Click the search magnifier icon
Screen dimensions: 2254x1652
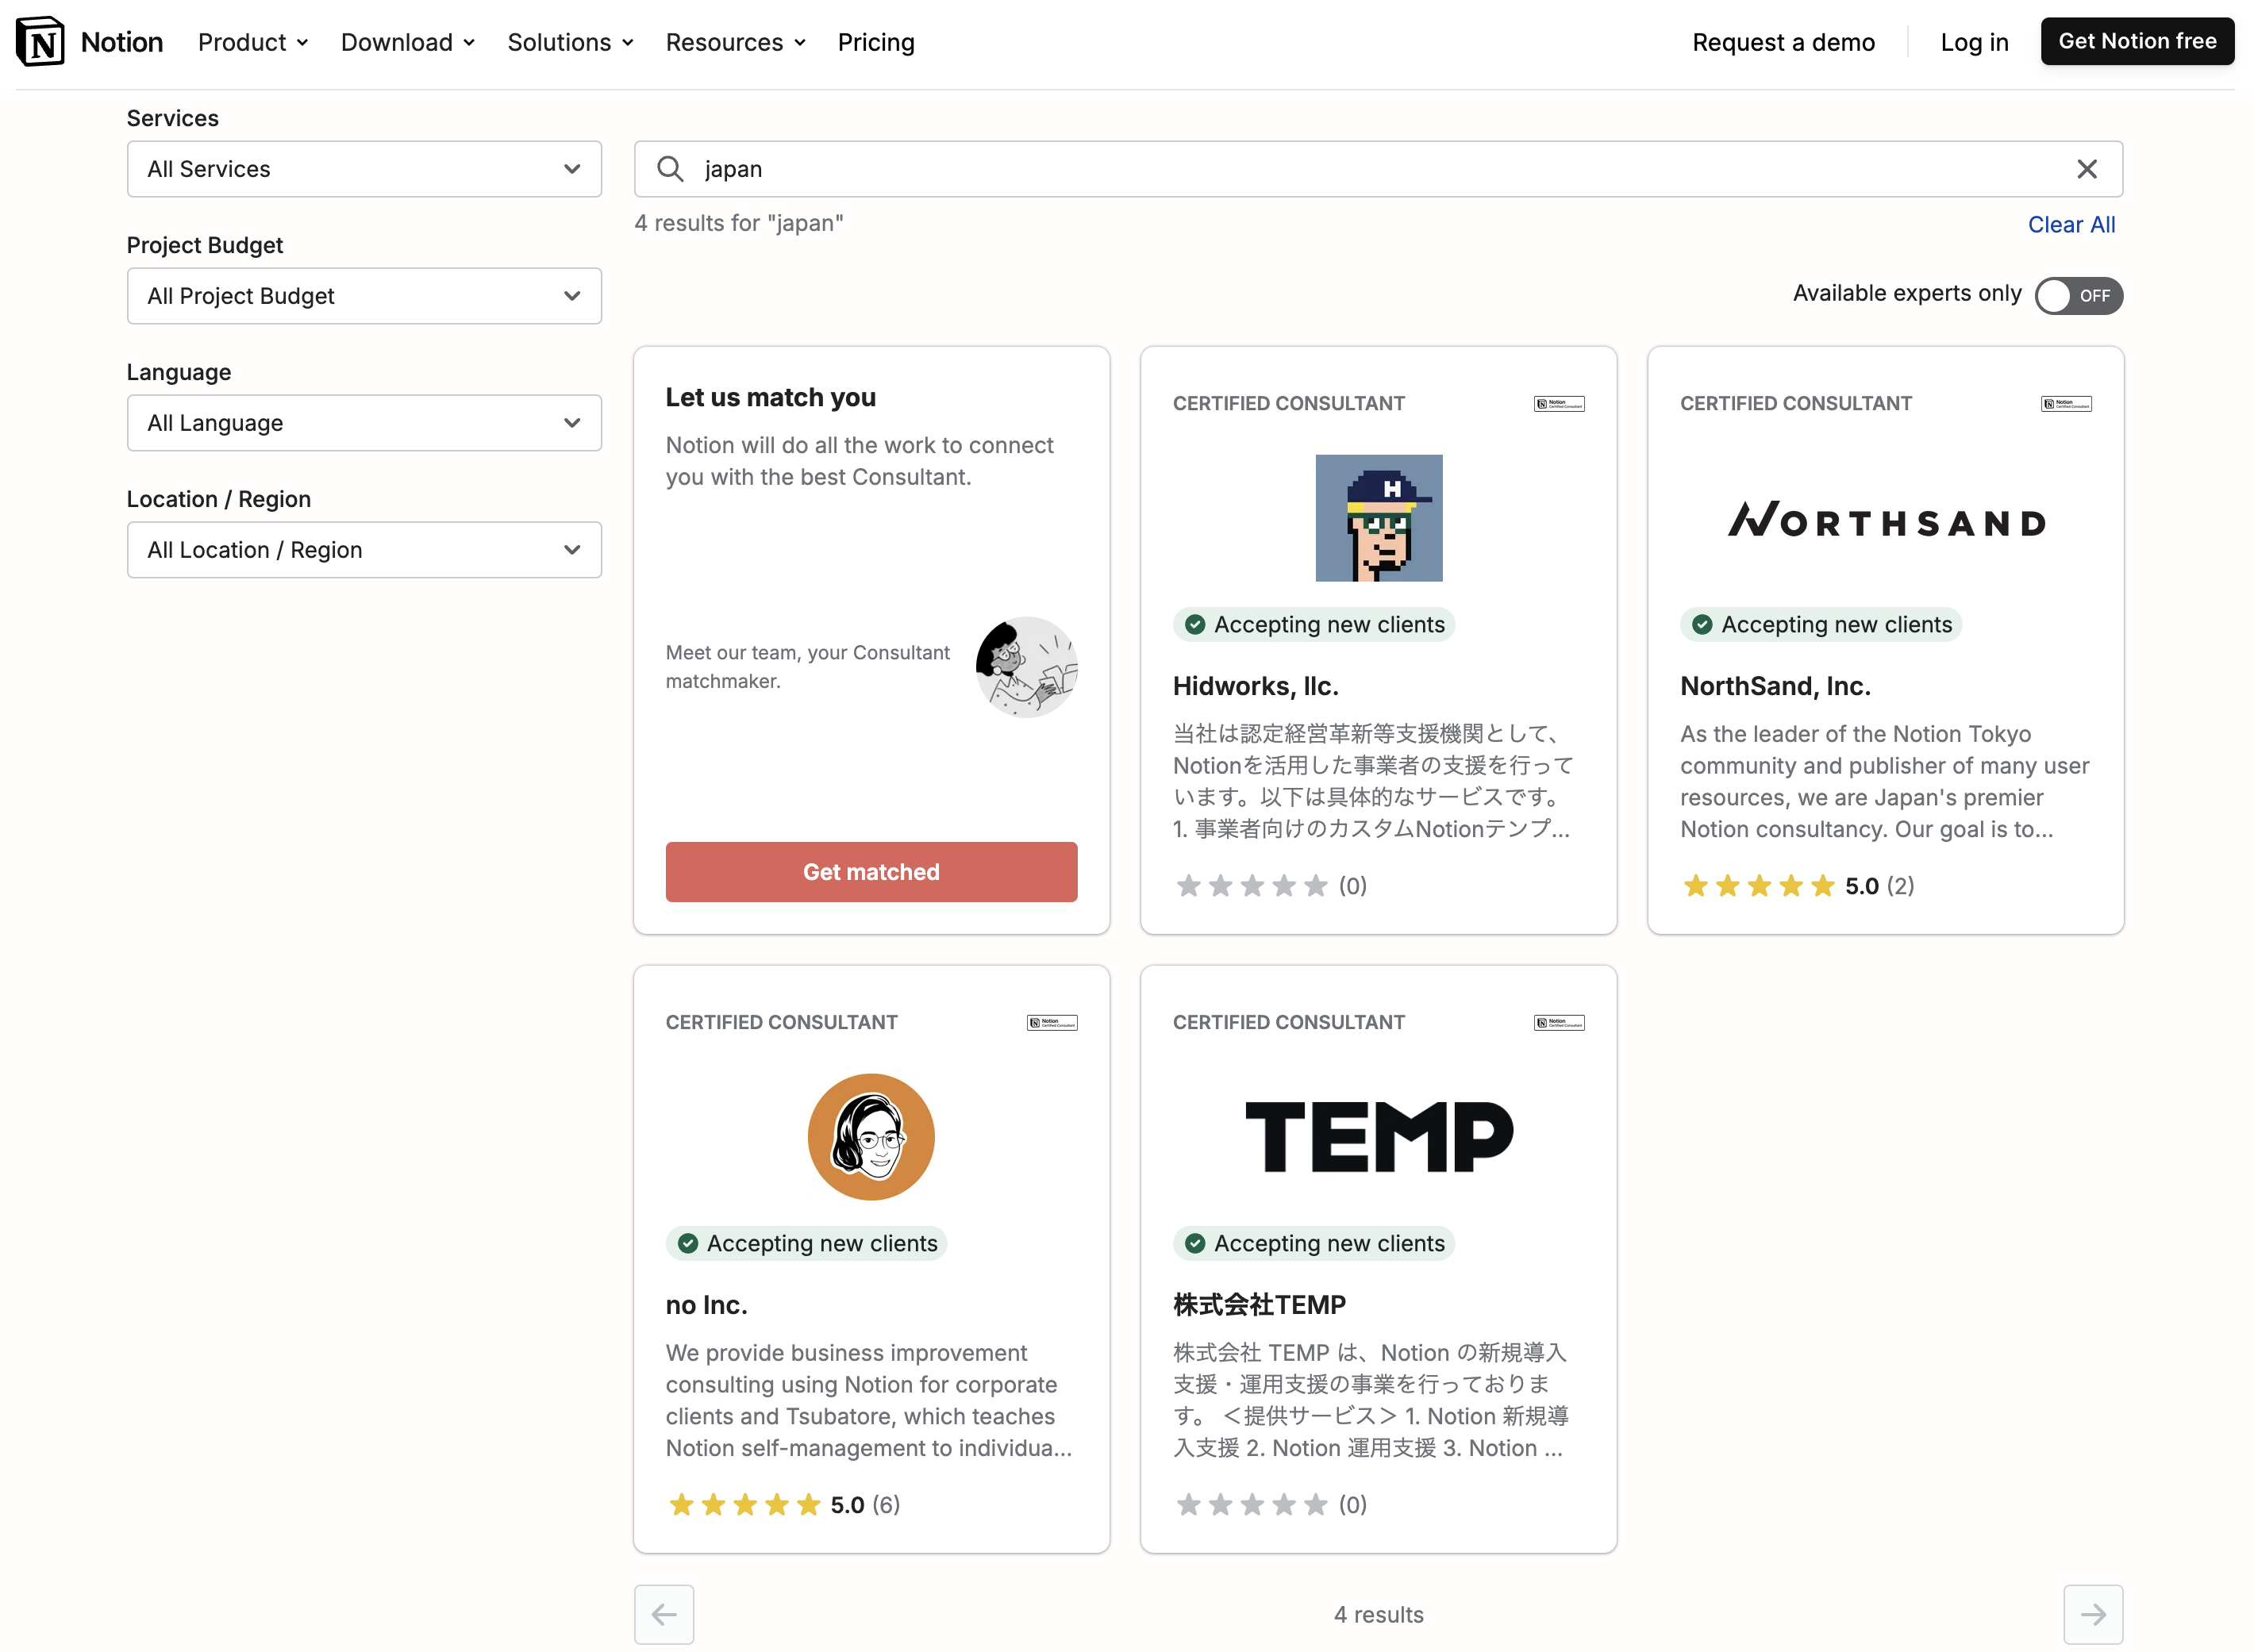(x=670, y=169)
